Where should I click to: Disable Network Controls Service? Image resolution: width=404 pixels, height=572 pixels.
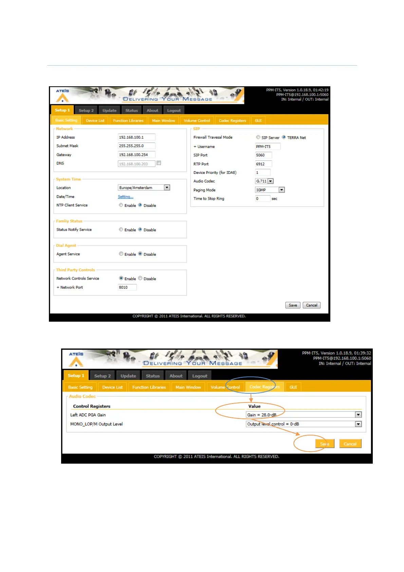[140, 278]
